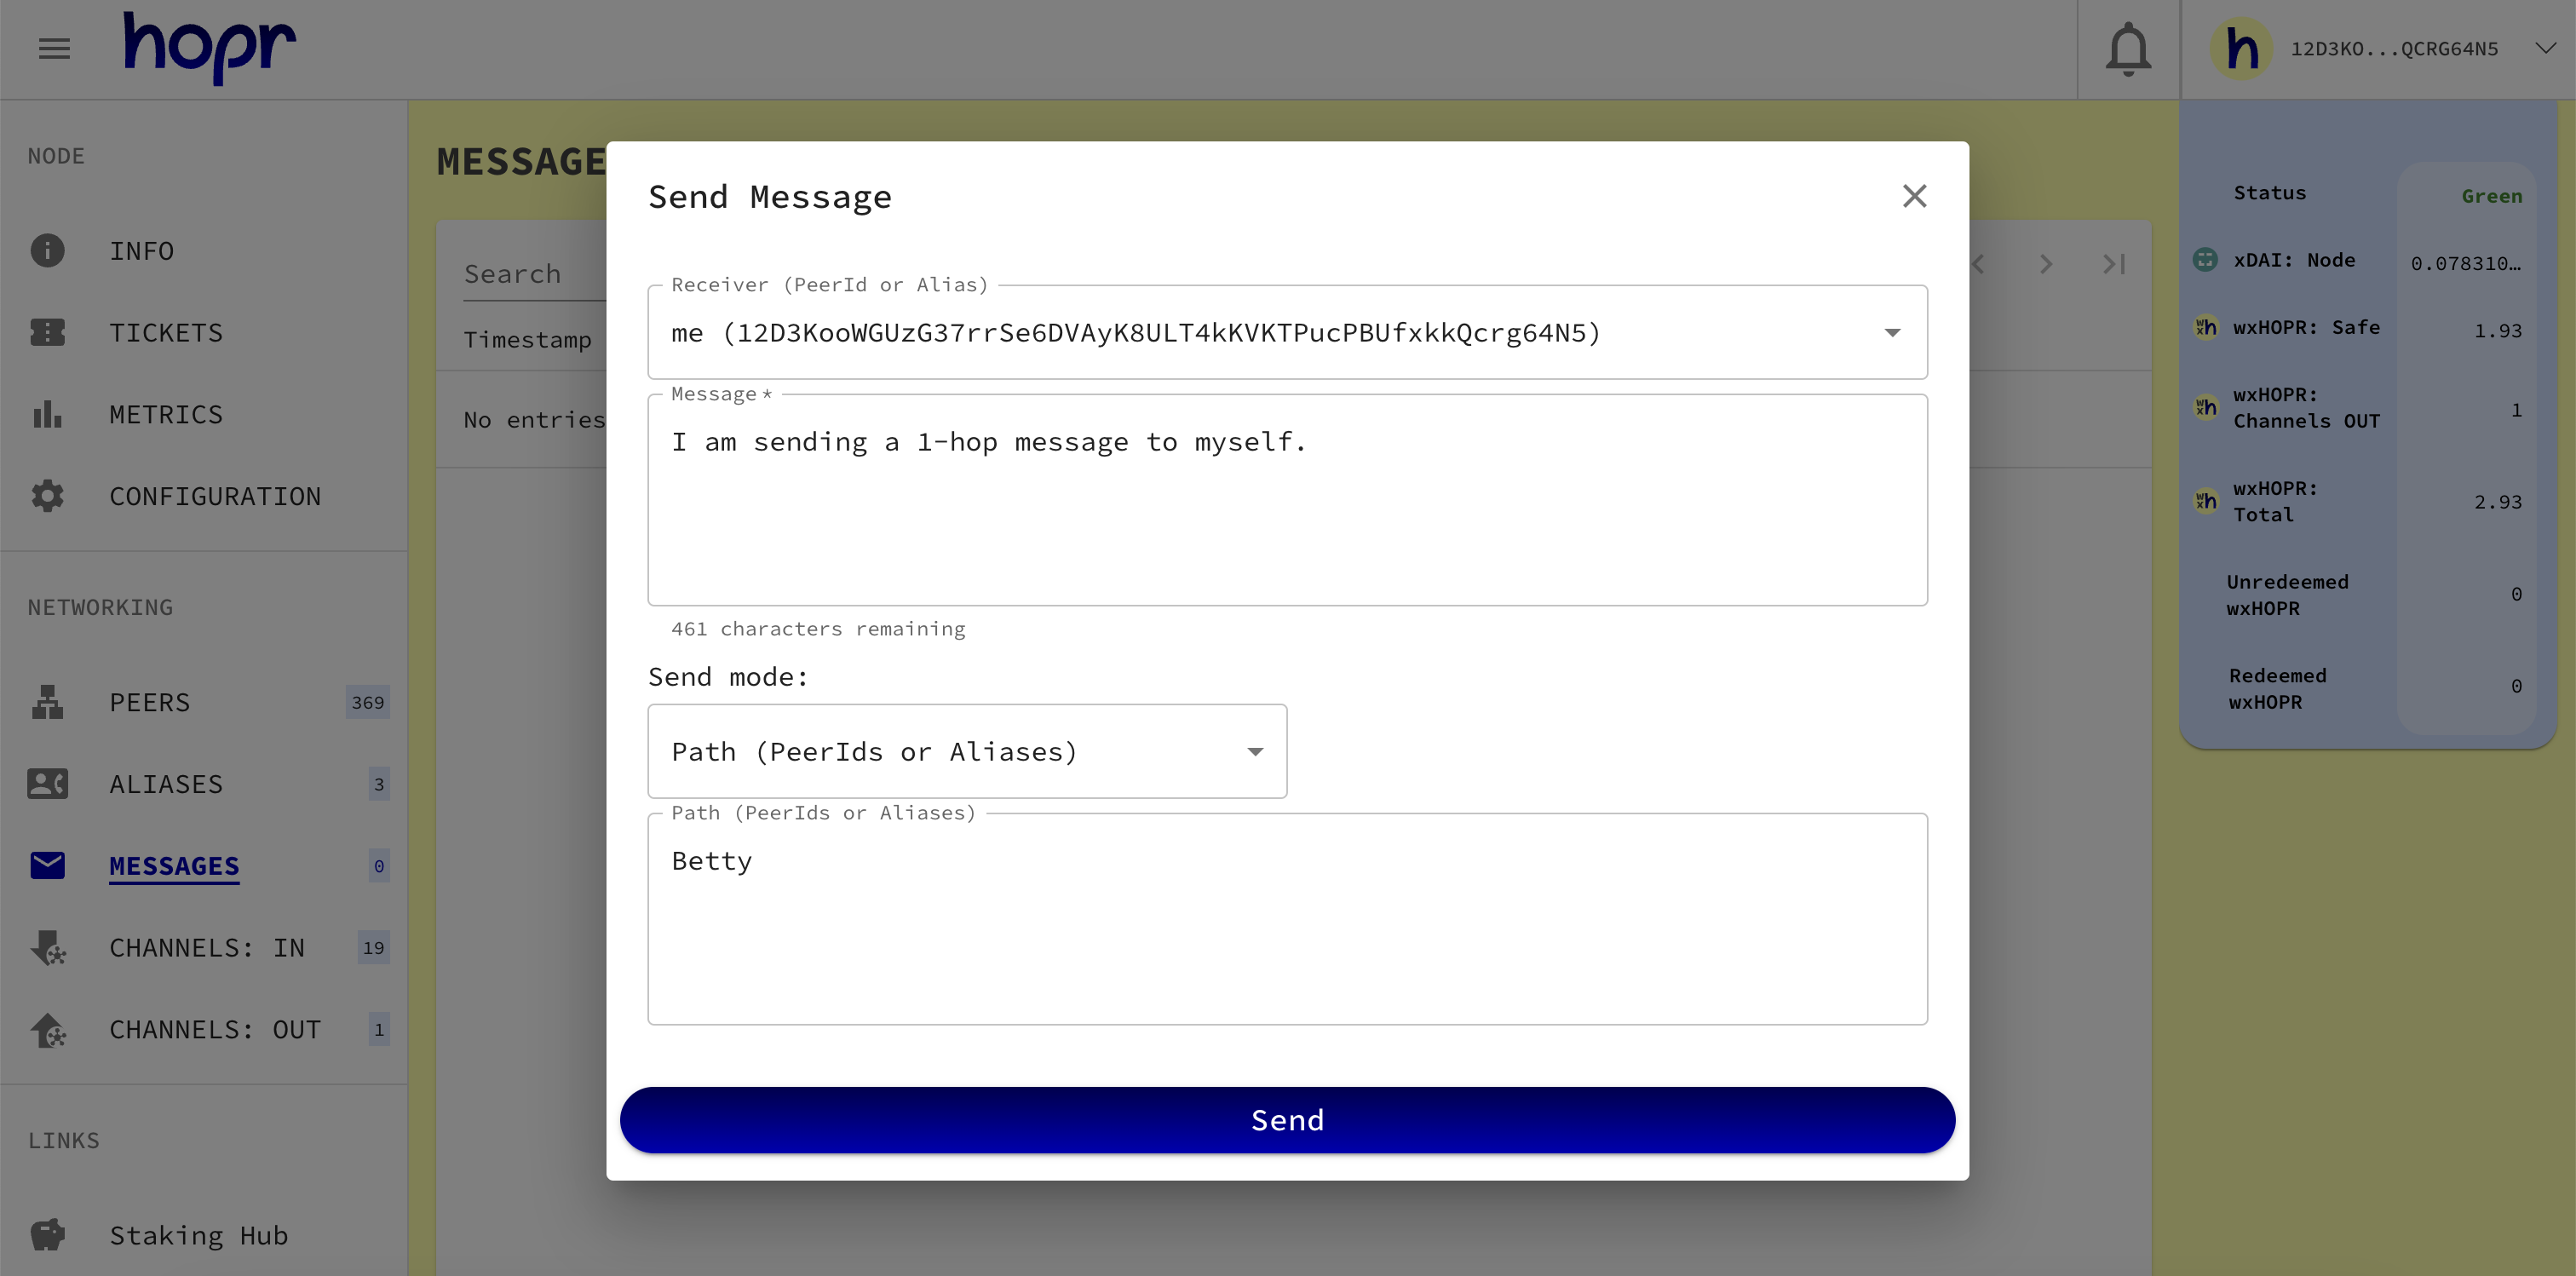The width and height of the screenshot is (2576, 1276).
Task: Click the wxHOPR Channels OUT token icon
Action: click(x=2205, y=407)
